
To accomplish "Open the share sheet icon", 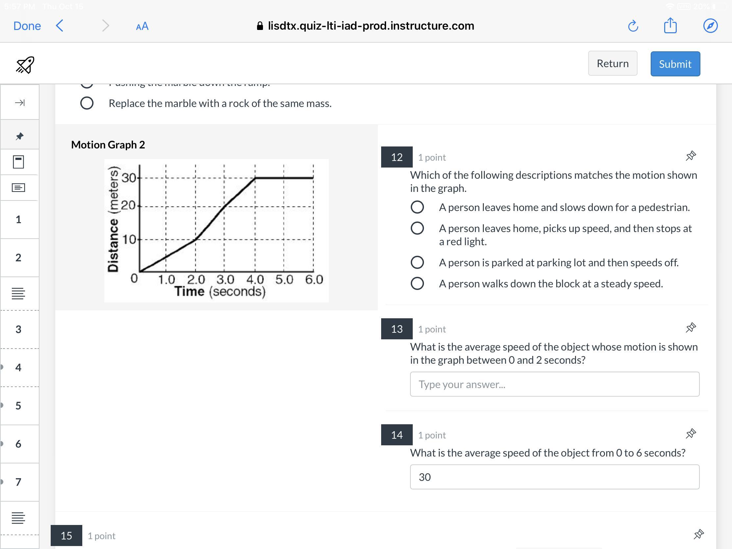I will tap(670, 26).
